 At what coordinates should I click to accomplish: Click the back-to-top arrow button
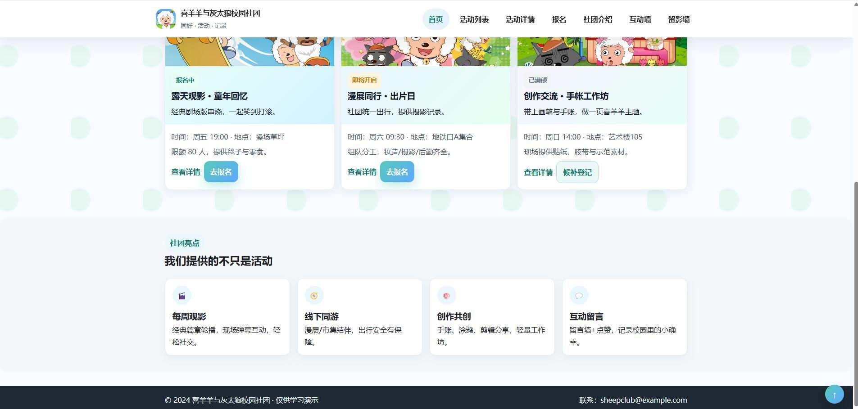pyautogui.click(x=834, y=394)
